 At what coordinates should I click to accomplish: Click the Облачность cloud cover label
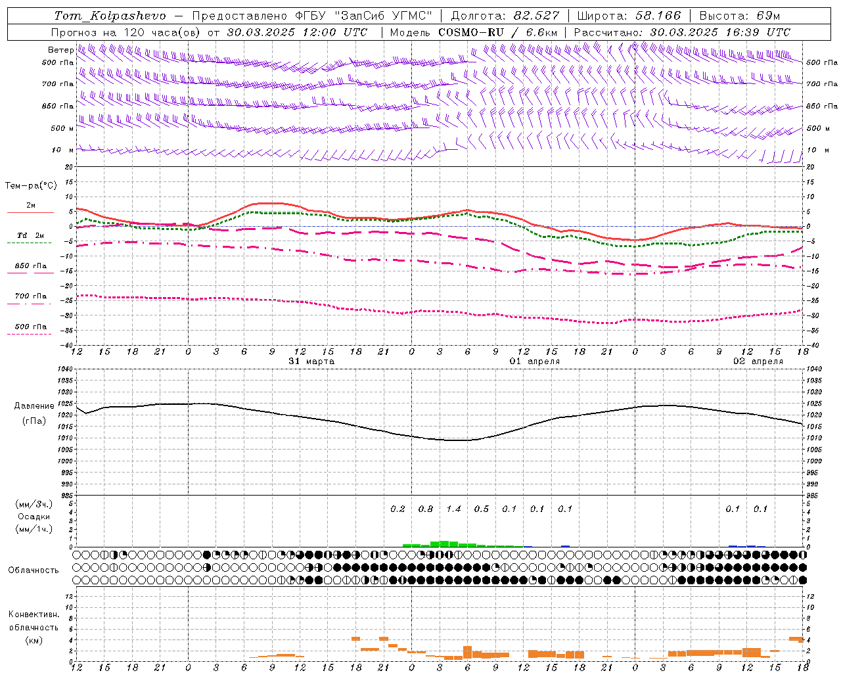point(34,570)
